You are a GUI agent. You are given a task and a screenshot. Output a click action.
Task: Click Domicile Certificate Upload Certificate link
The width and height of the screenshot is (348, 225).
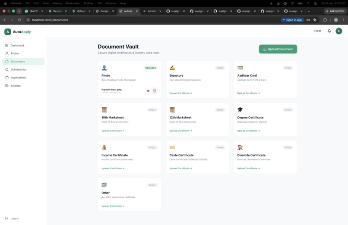click(249, 169)
